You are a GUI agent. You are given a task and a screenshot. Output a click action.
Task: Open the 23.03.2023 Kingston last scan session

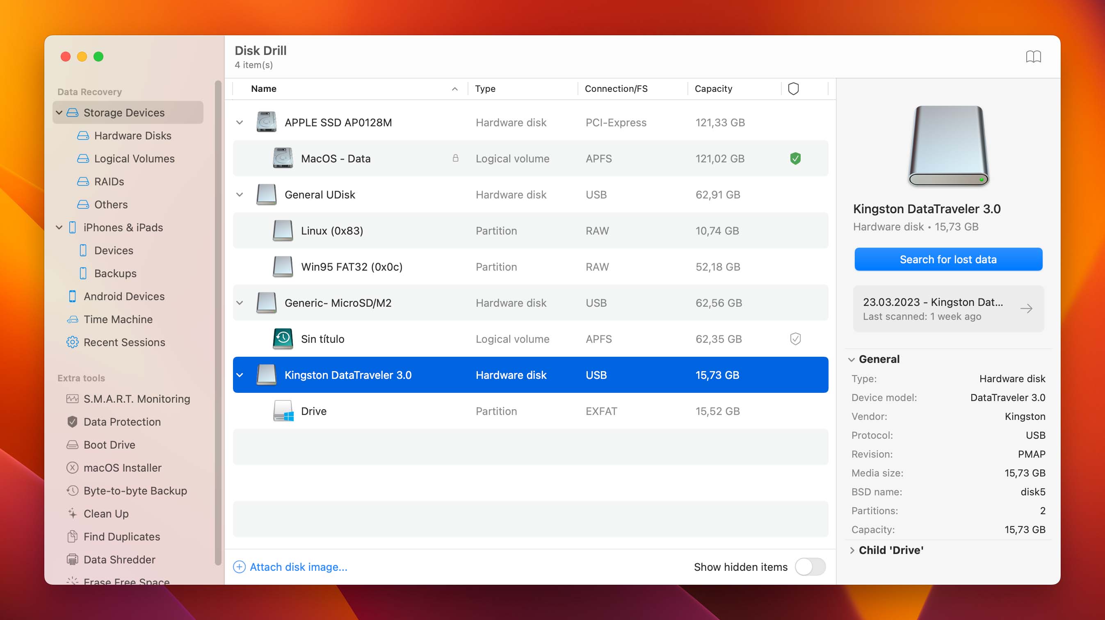tap(948, 309)
